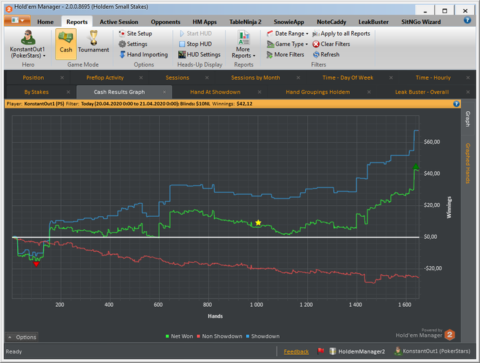The width and height of the screenshot is (480, 363).
Task: Switch to Time - Hourly report tab
Action: coord(433,78)
